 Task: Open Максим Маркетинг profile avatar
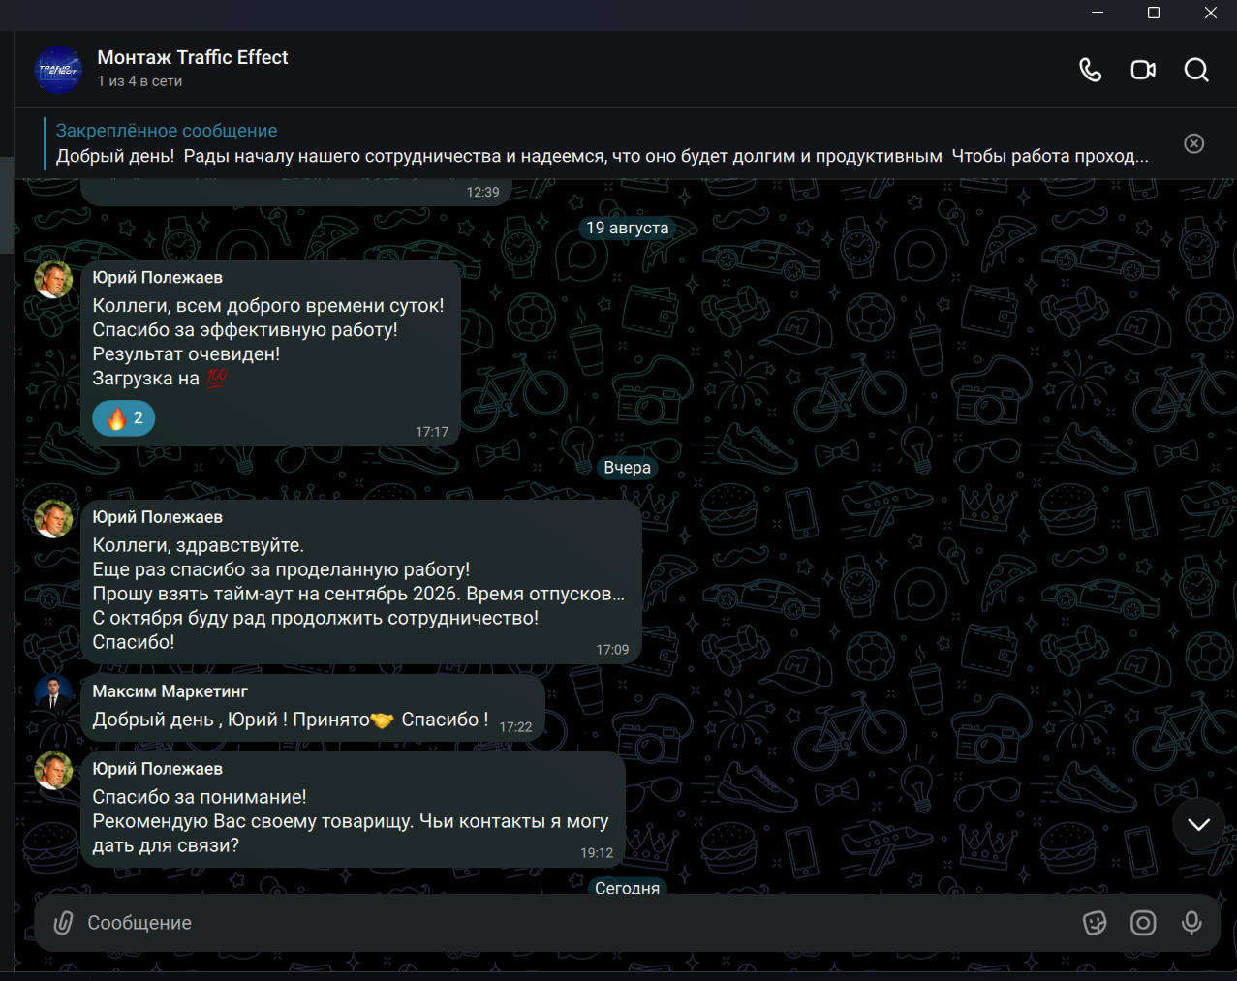point(53,693)
